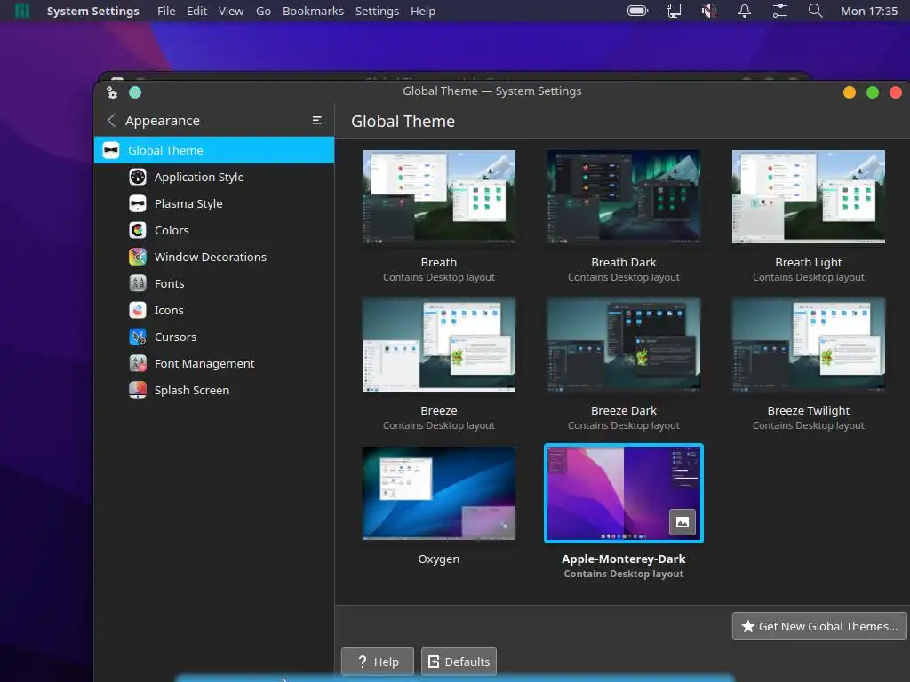910x682 pixels.
Task: Click the Fonts icon in sidebar
Action: click(138, 283)
